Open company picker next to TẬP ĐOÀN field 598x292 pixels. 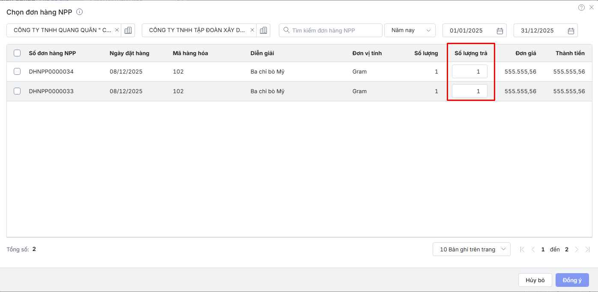point(263,30)
